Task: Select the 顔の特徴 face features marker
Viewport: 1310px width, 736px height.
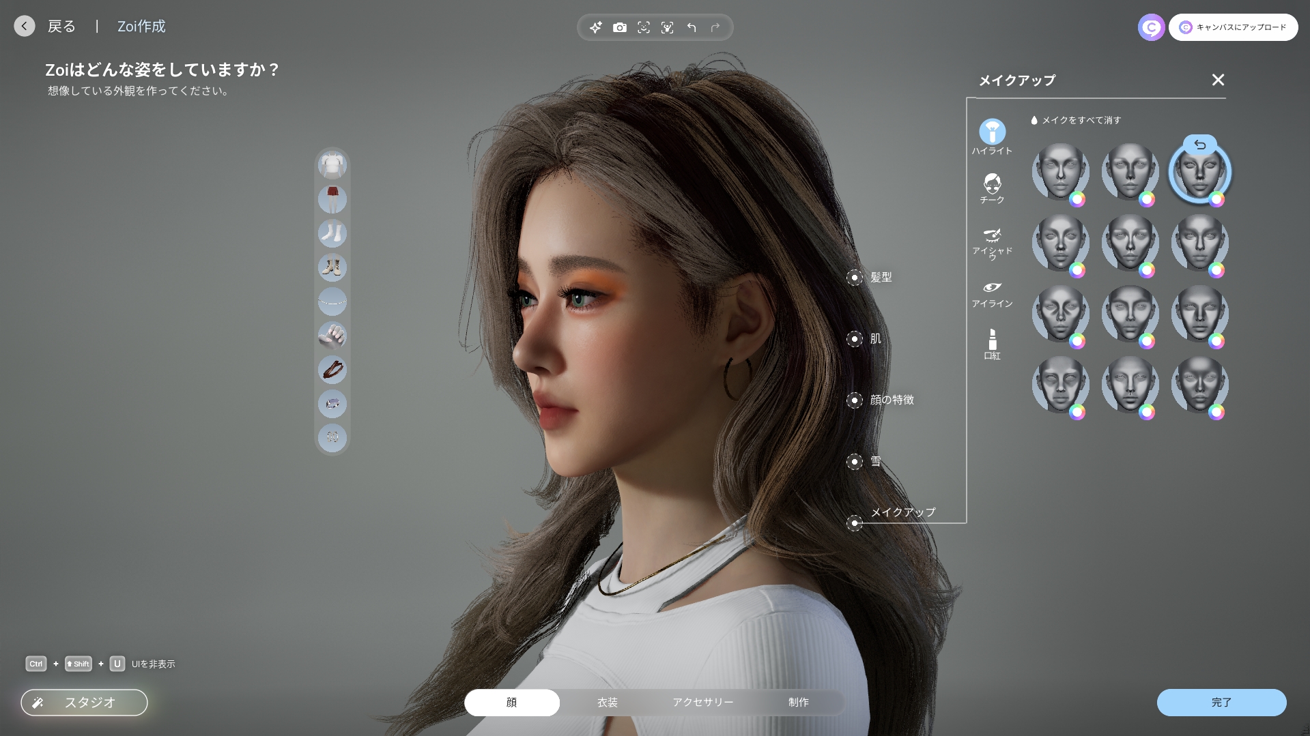Action: tap(855, 400)
